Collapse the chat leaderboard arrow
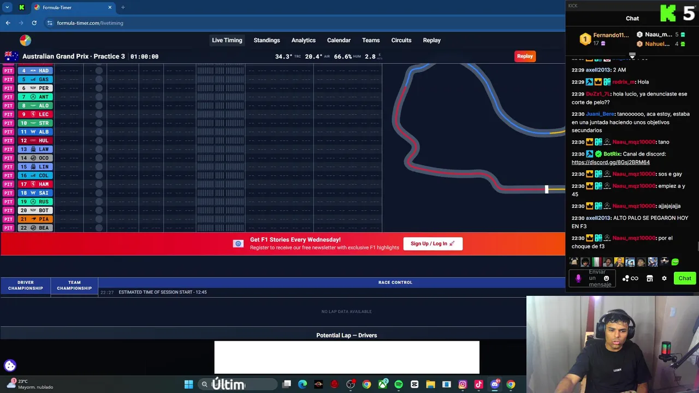 tap(632, 56)
